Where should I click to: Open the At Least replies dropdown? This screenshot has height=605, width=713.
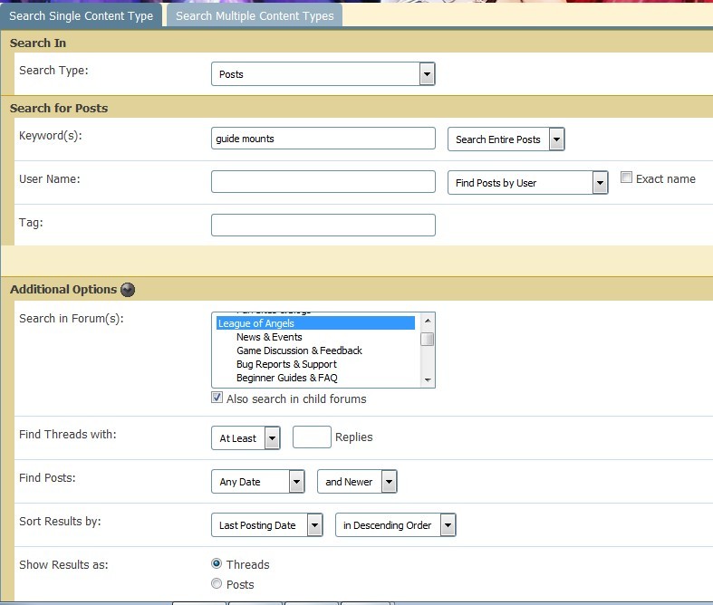tap(246, 438)
